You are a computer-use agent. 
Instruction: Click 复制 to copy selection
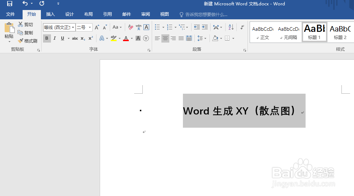(25, 33)
